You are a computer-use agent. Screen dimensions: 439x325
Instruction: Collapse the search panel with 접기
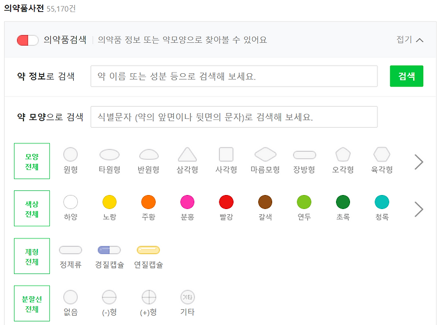click(x=410, y=40)
